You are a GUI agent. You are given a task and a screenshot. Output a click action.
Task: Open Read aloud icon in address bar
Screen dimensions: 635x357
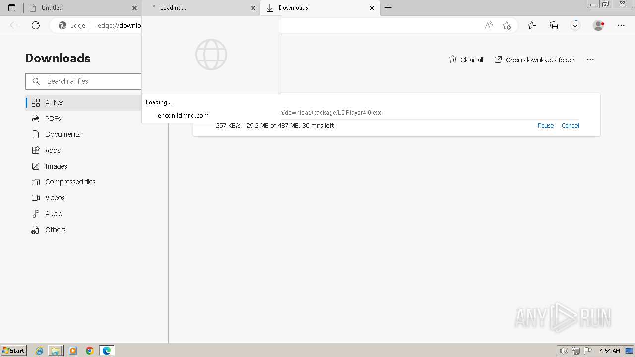click(x=489, y=25)
